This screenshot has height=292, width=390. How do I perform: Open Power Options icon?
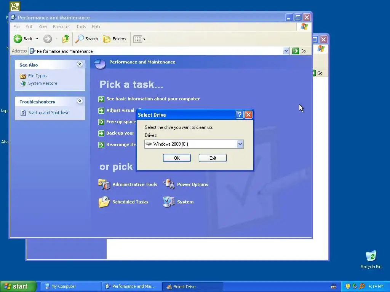(169, 184)
